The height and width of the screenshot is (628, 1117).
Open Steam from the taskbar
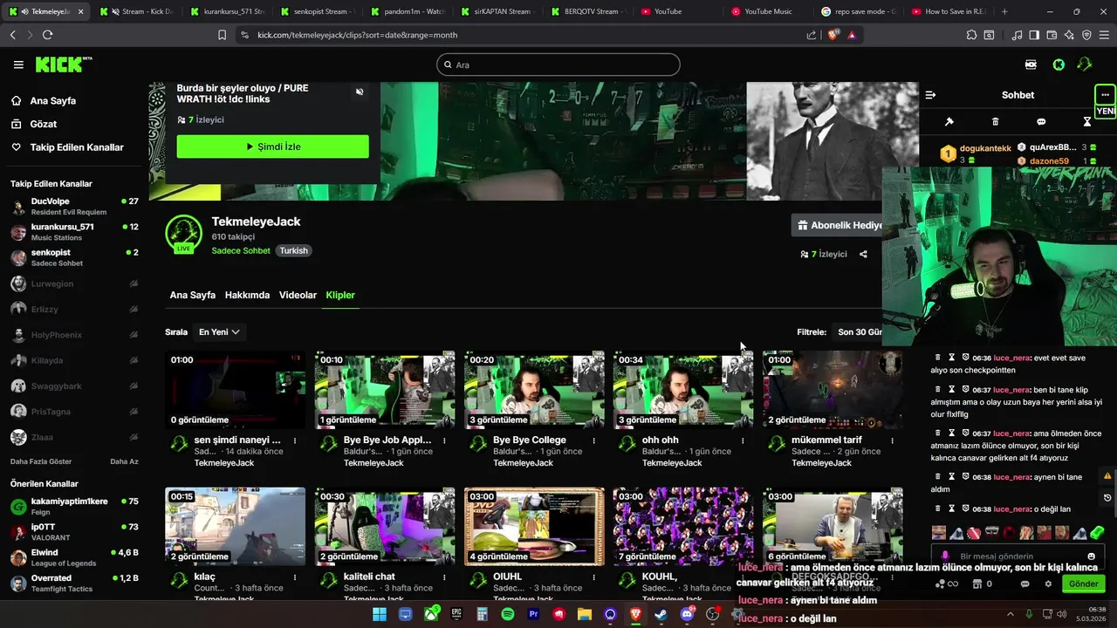pos(661,615)
